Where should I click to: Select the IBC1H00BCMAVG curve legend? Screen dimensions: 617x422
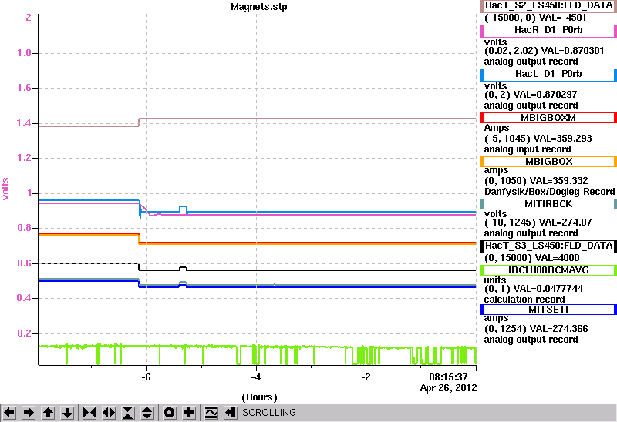(x=548, y=270)
